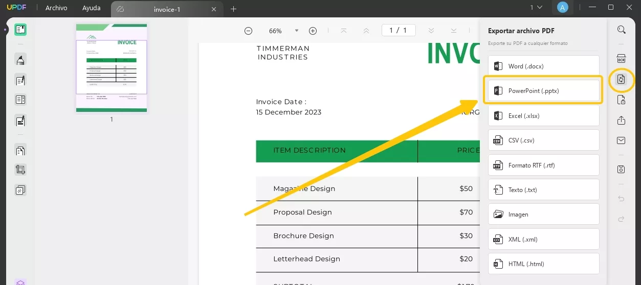641x285 pixels.
Task: Send file by email icon
Action: [x=621, y=140]
